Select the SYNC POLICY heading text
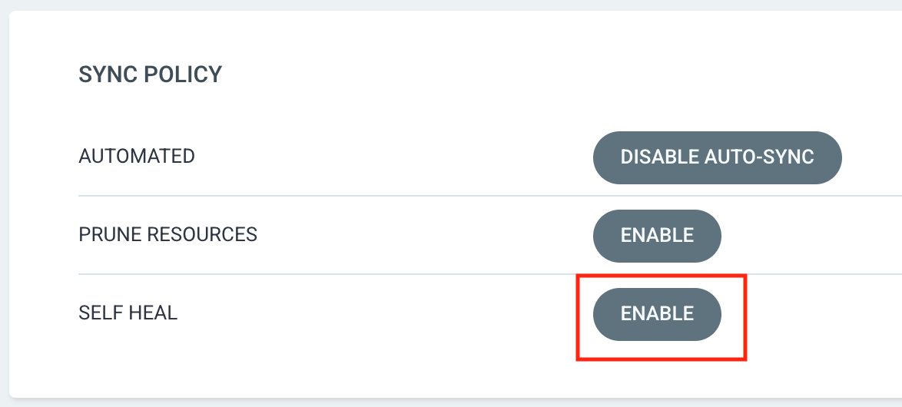 (x=150, y=74)
